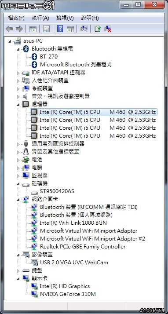This screenshot has width=168, height=314.
Task: Open the Properties toolbar icon
Action: 46,29
